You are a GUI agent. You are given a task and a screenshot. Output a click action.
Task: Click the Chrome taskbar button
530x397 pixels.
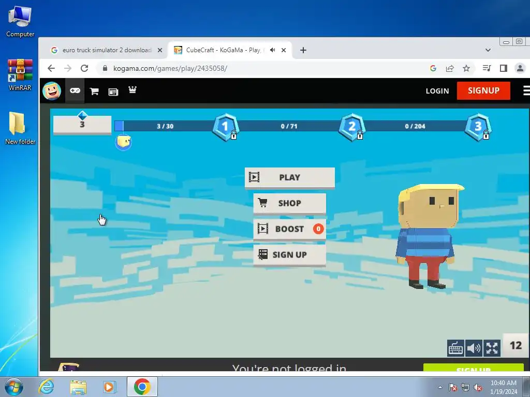(142, 387)
